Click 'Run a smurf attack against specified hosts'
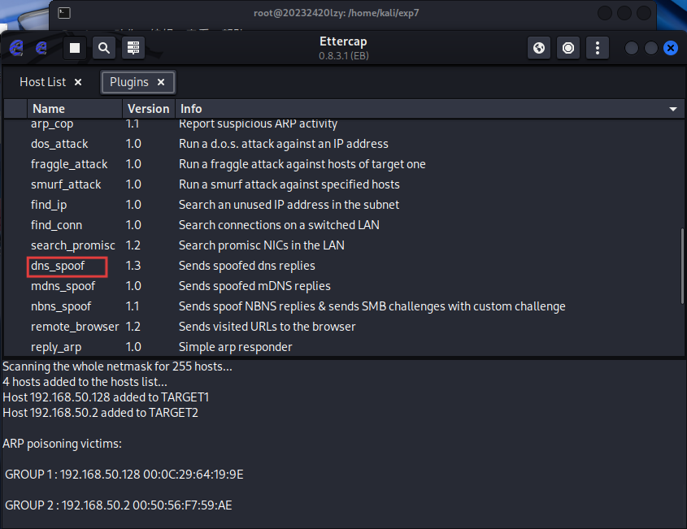Screen dimensions: 687x529 pos(289,184)
